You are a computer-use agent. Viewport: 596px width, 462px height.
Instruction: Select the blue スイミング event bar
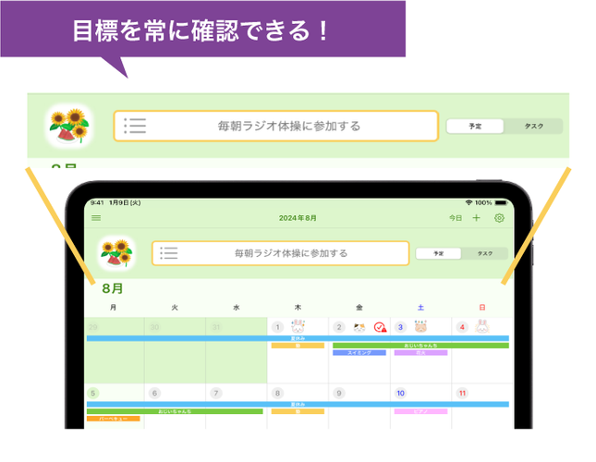point(359,353)
